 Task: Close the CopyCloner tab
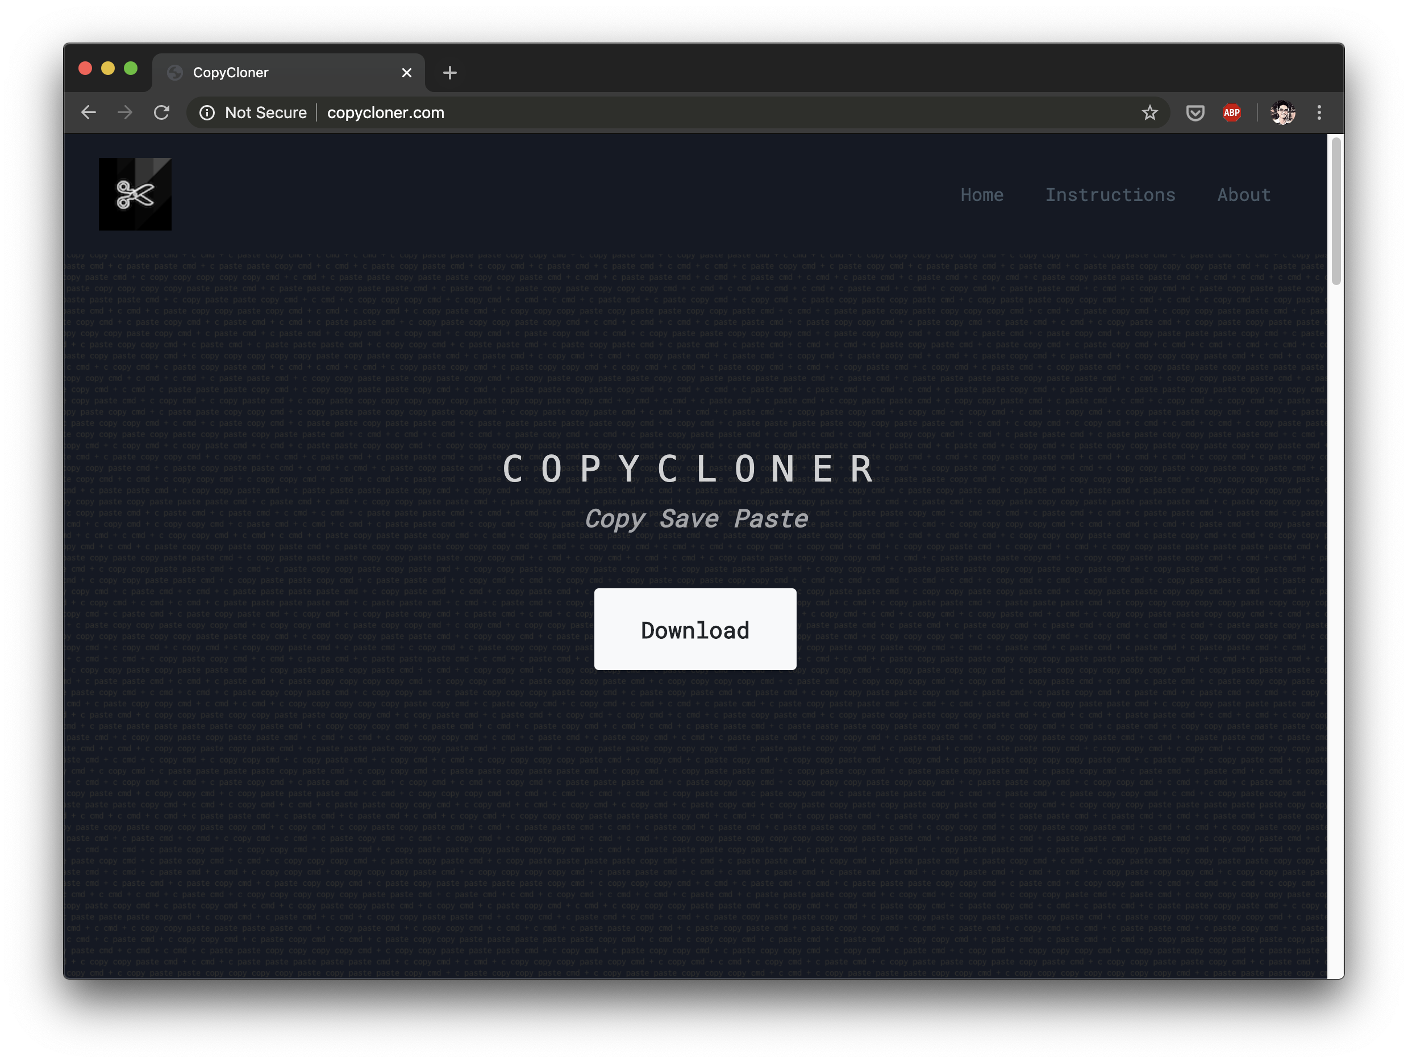[407, 73]
